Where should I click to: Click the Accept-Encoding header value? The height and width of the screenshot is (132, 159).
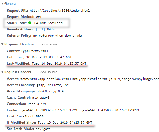pyautogui.click(x=53, y=85)
